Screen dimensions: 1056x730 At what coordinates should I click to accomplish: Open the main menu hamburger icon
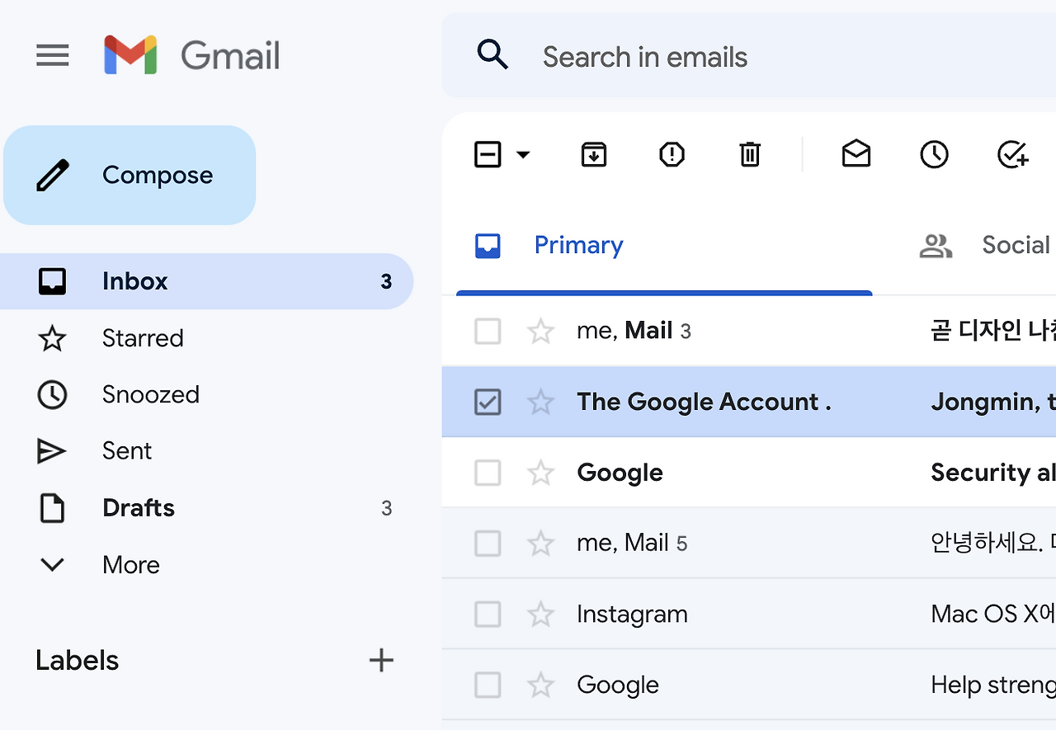(x=52, y=55)
